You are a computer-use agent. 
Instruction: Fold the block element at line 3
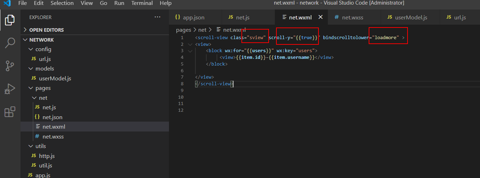click(x=190, y=51)
